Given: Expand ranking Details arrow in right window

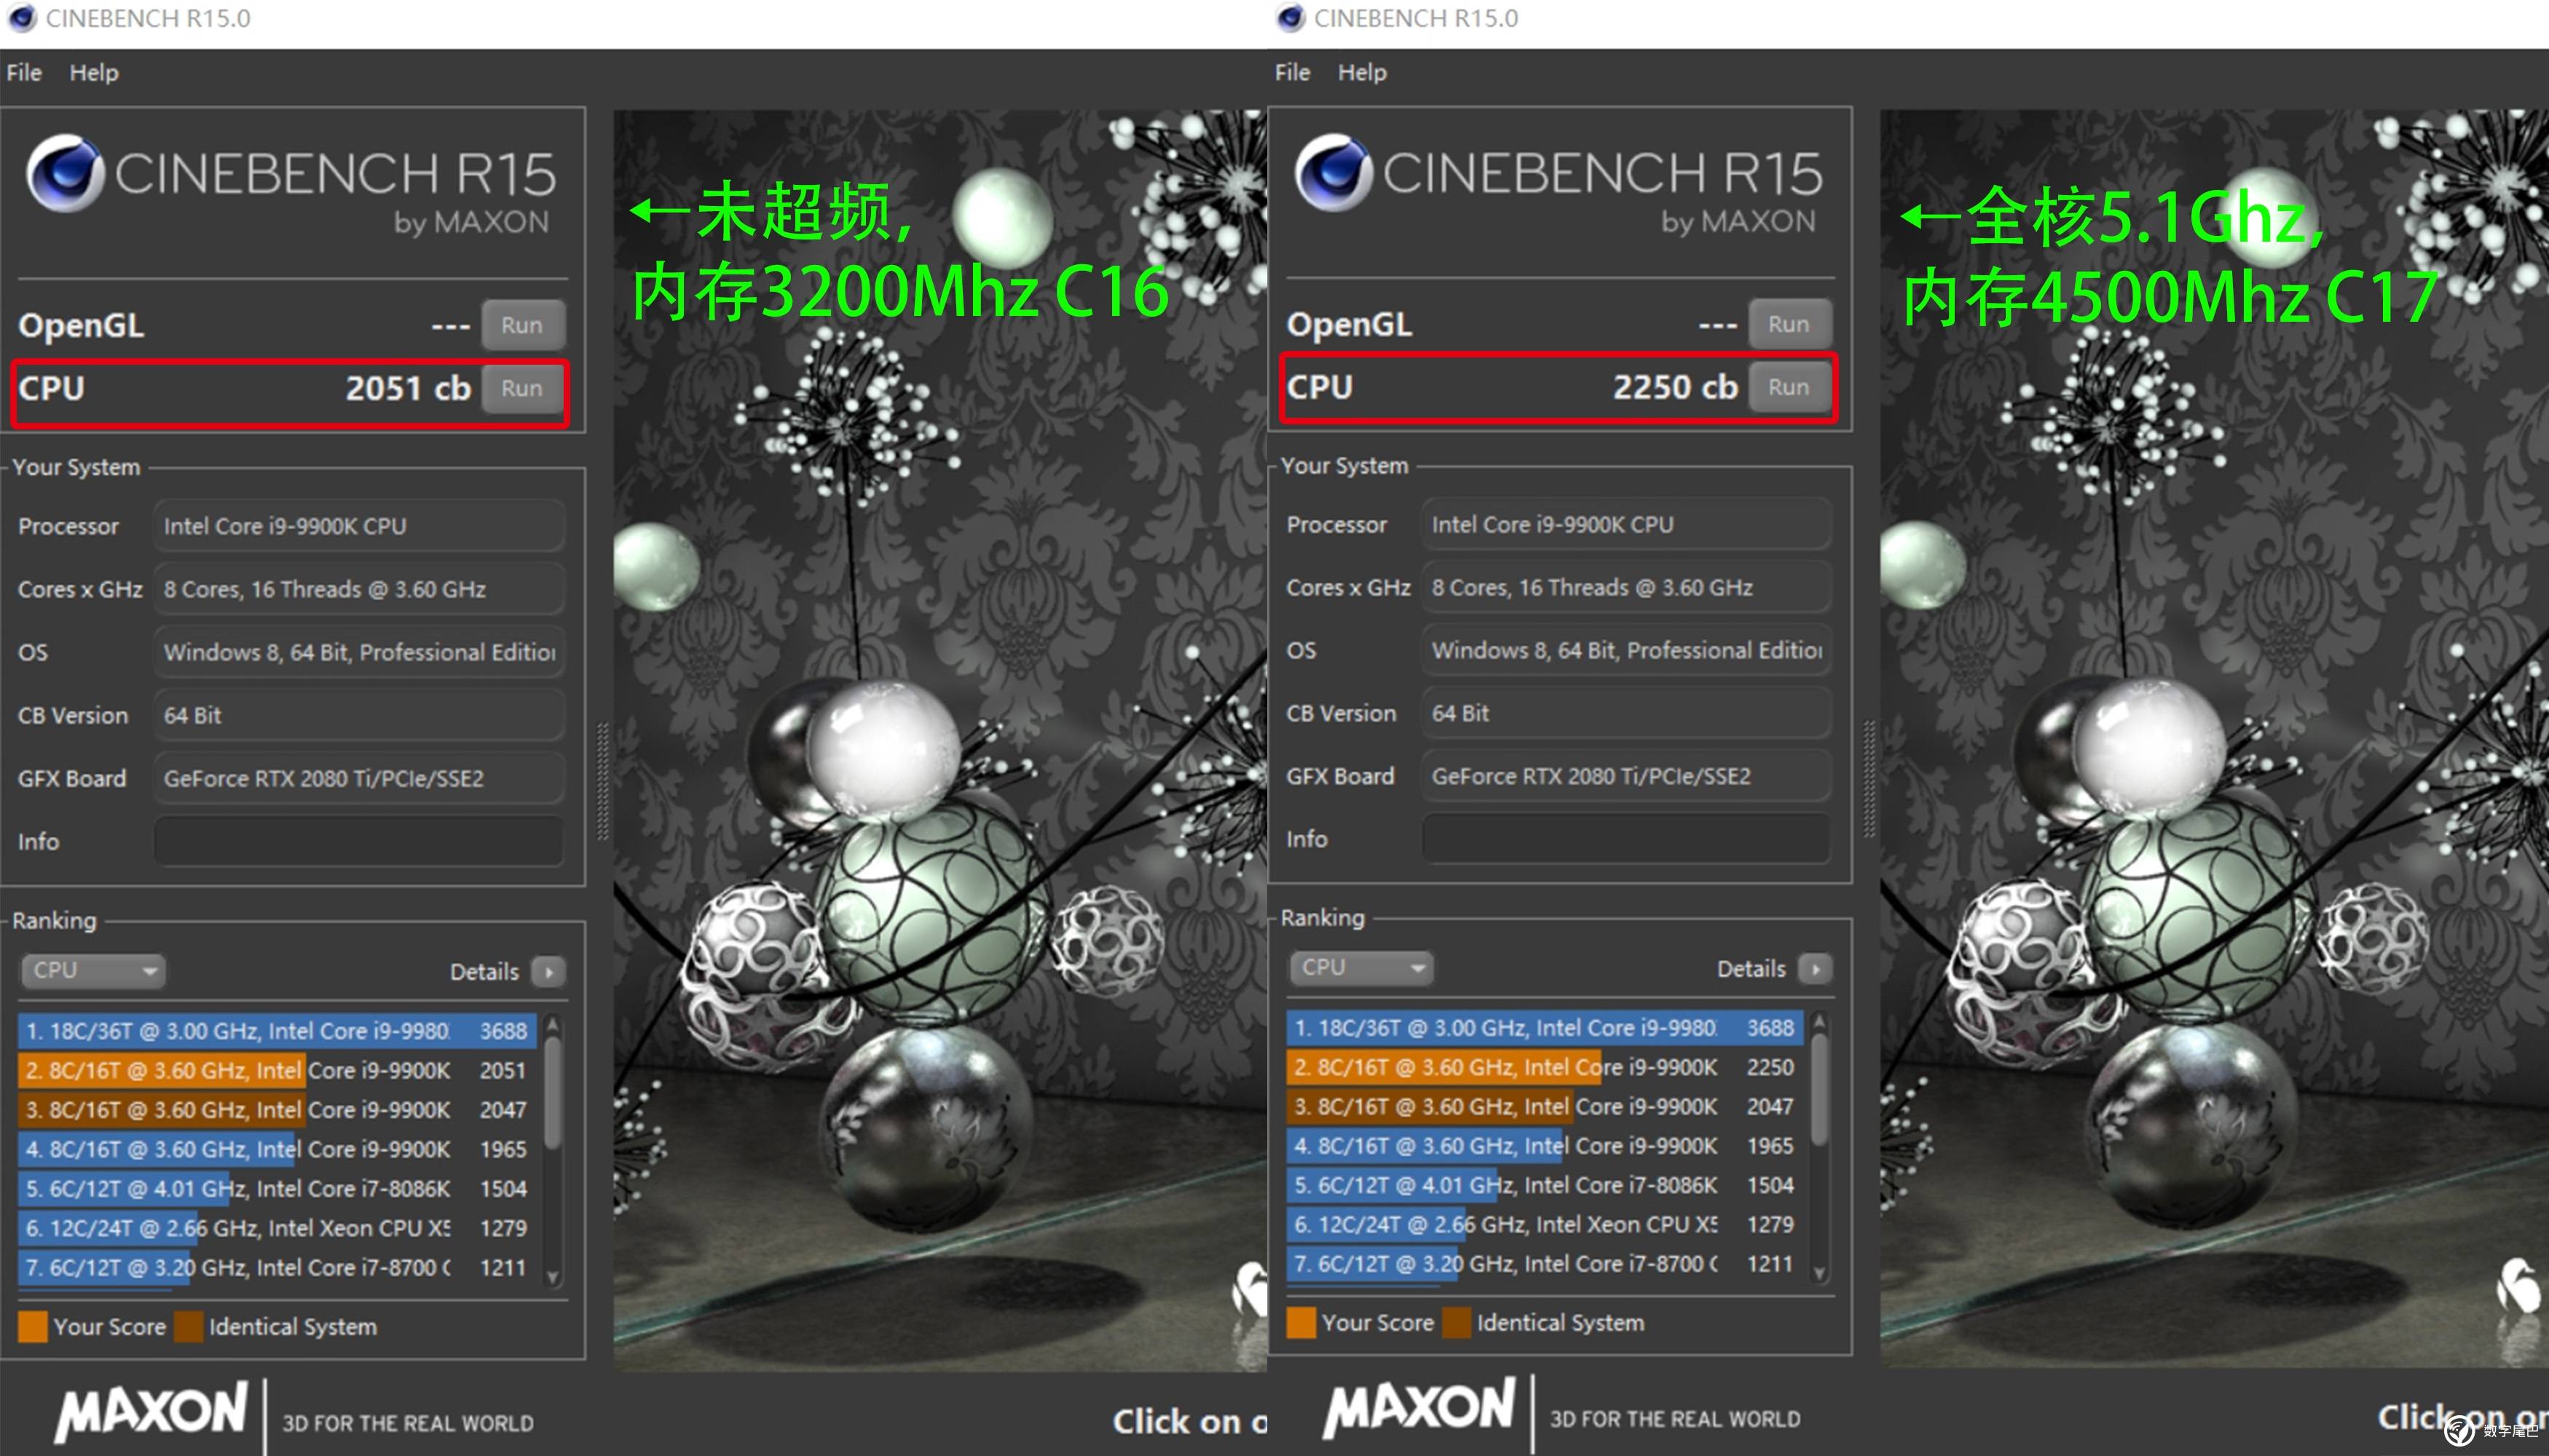Looking at the screenshot, I should pyautogui.click(x=1815, y=968).
